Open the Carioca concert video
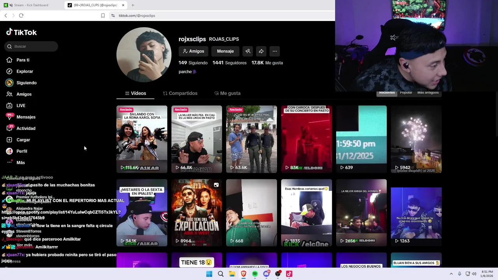The height and width of the screenshot is (280, 498). (307, 139)
